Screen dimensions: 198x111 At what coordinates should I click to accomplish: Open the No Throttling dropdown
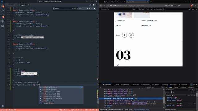[x=158, y=9]
